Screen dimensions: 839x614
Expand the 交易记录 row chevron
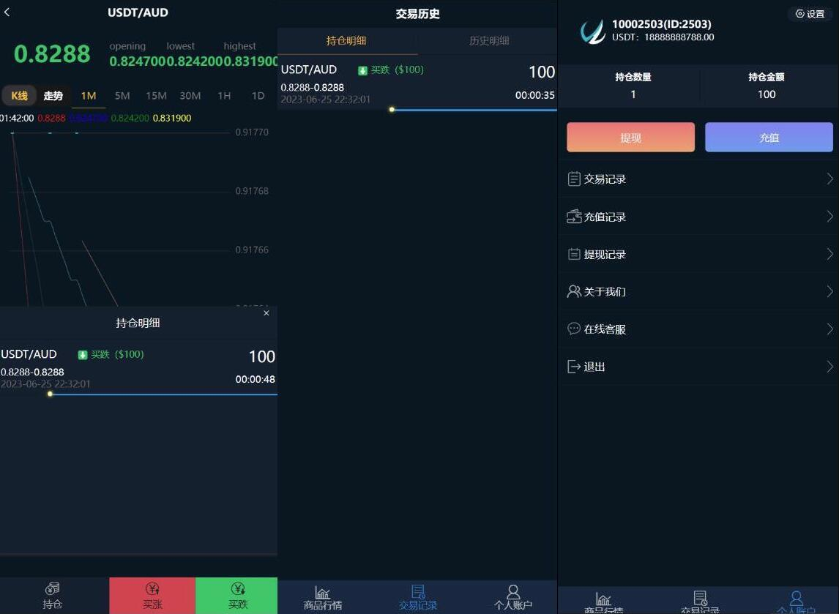point(829,179)
